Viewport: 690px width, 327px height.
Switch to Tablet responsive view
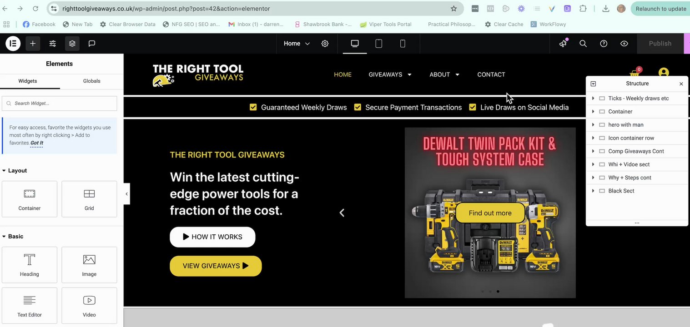pyautogui.click(x=378, y=44)
